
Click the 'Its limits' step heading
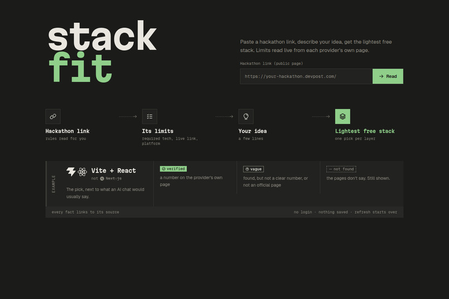[x=158, y=131]
